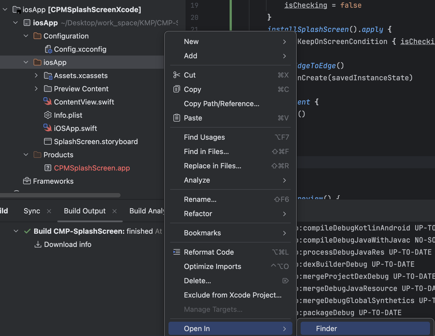
Task: Click the Frameworks toolbox icon
Action: (27, 181)
